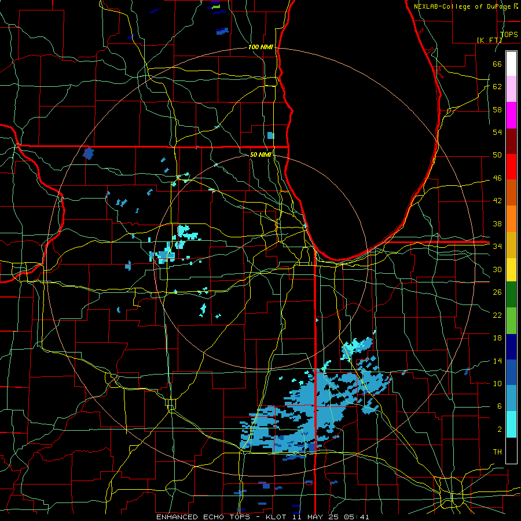Click the 66 value on the legend scale
Viewport: 521px width, 521px height.
[497, 64]
